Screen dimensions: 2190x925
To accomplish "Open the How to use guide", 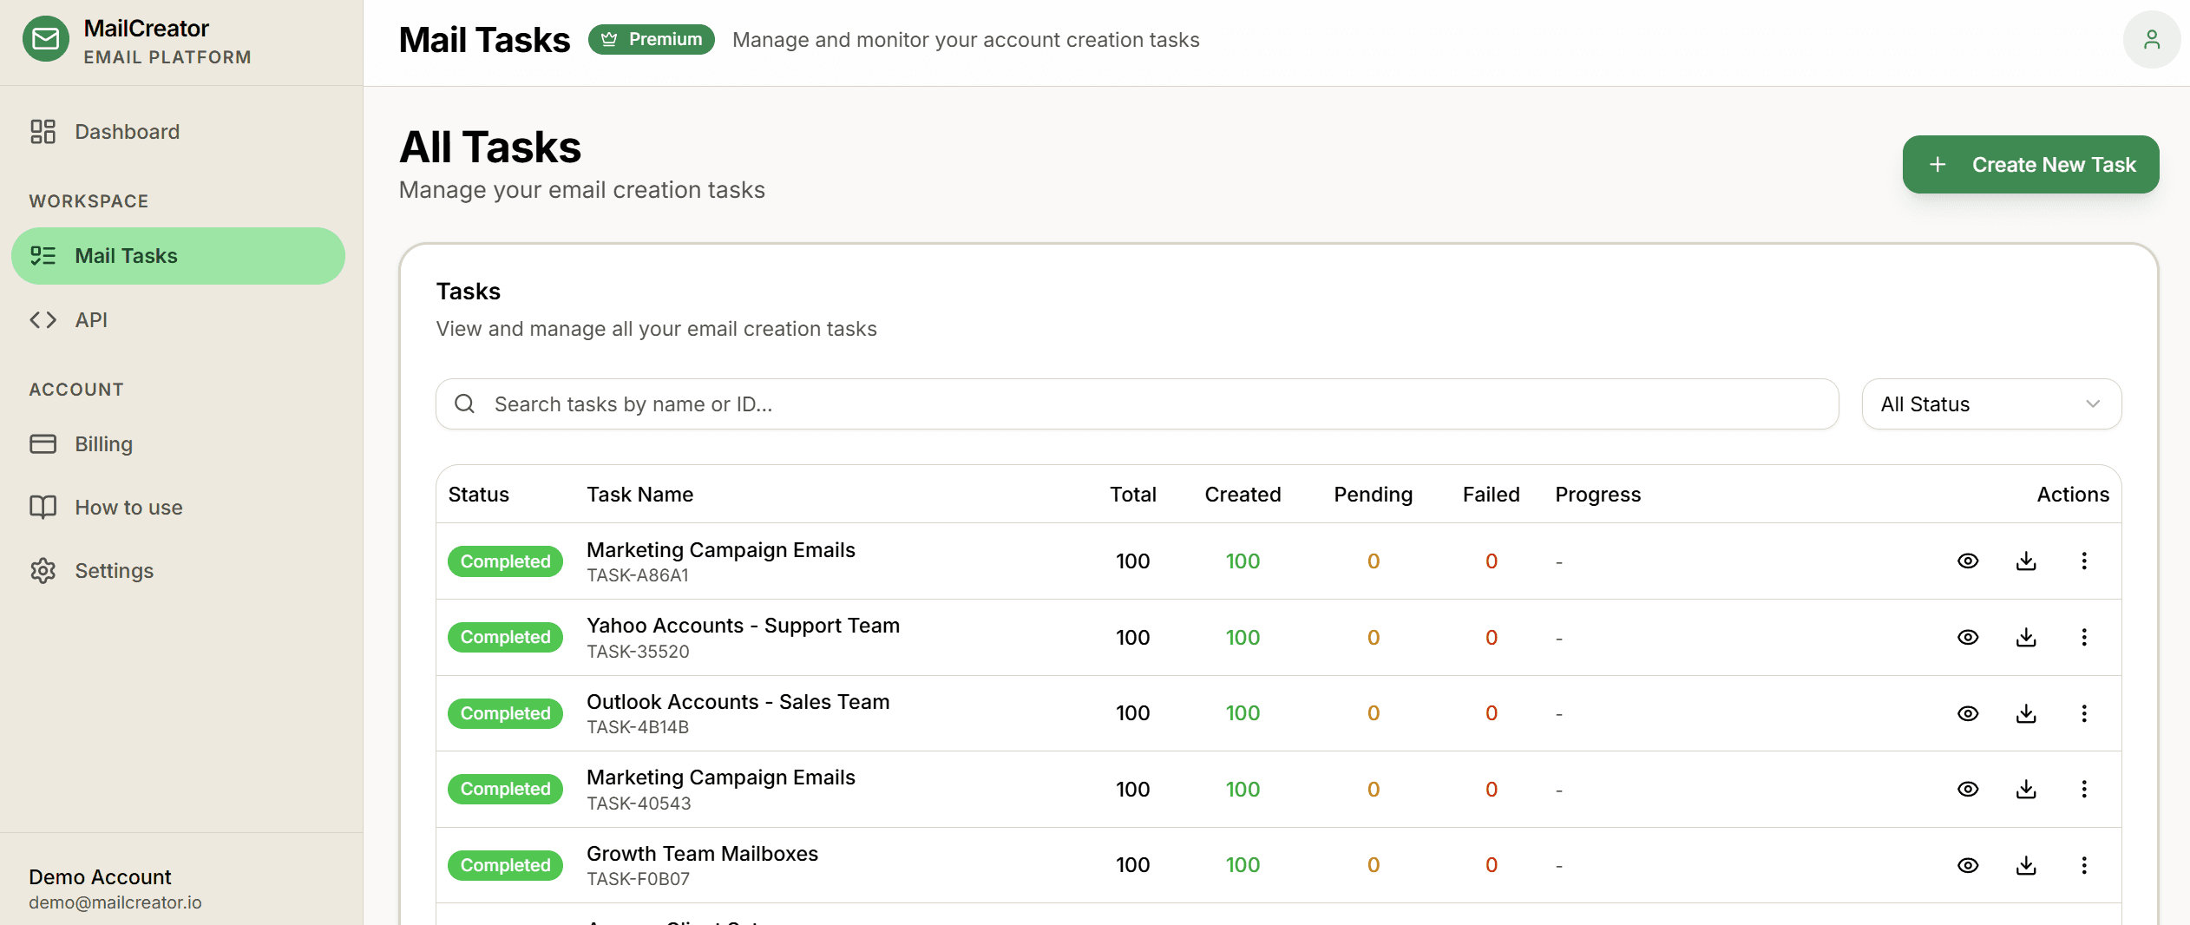I will point(178,508).
